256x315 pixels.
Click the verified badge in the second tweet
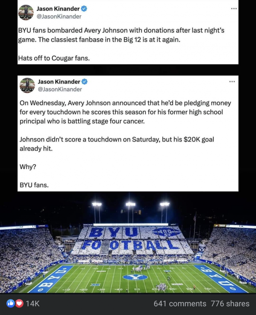[84, 81]
